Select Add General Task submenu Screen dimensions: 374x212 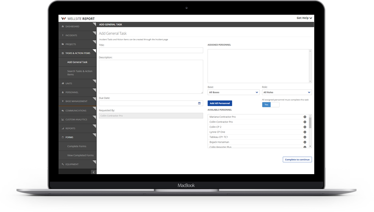coord(77,62)
